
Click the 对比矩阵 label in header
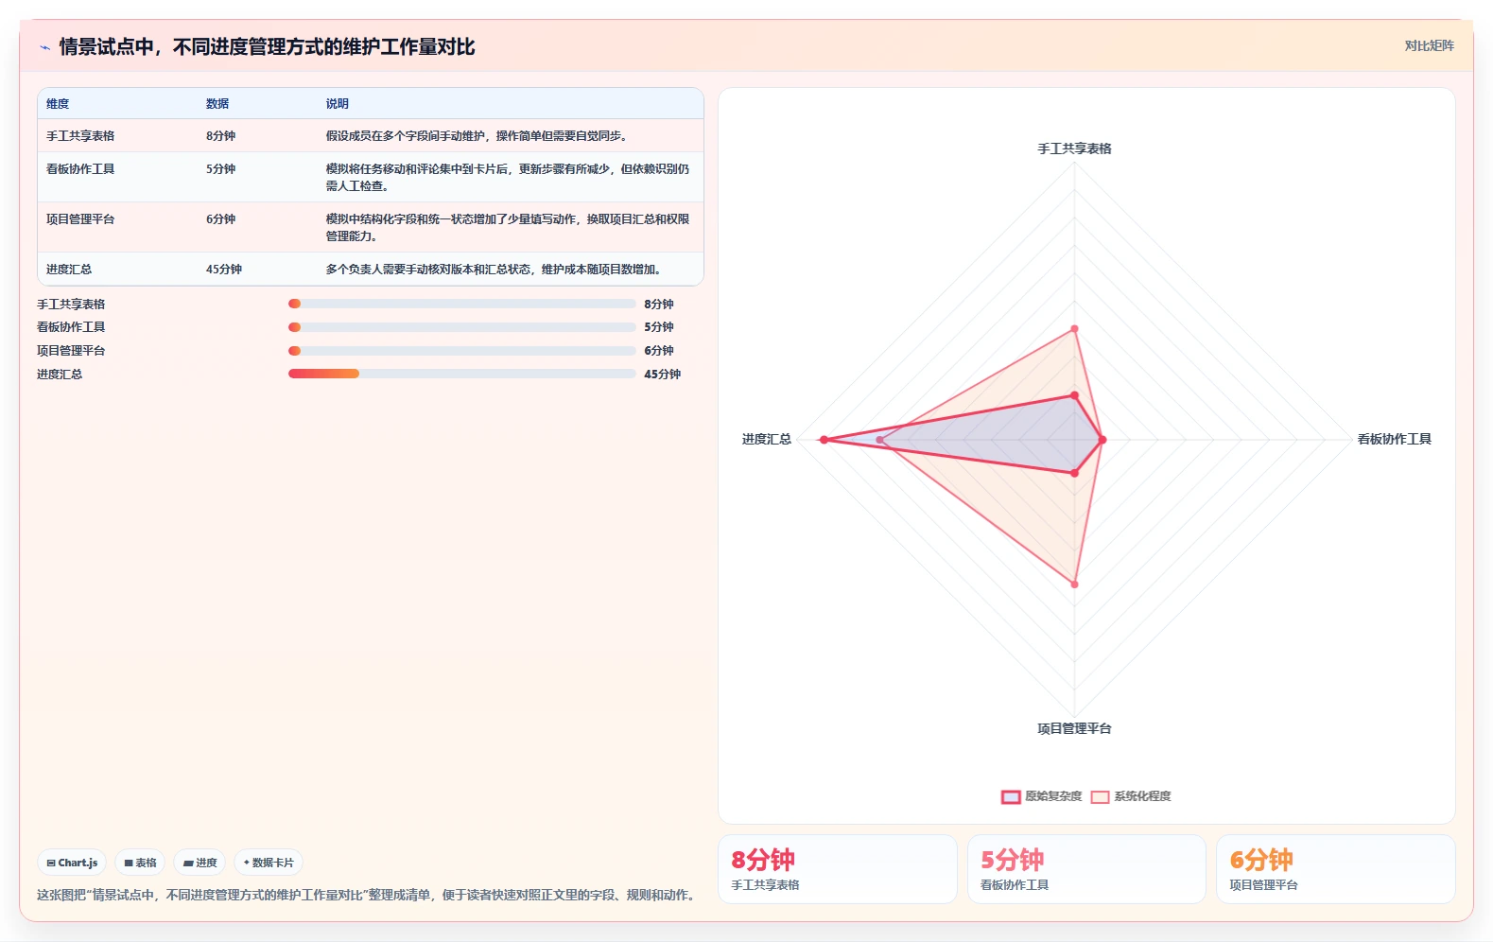click(x=1429, y=45)
